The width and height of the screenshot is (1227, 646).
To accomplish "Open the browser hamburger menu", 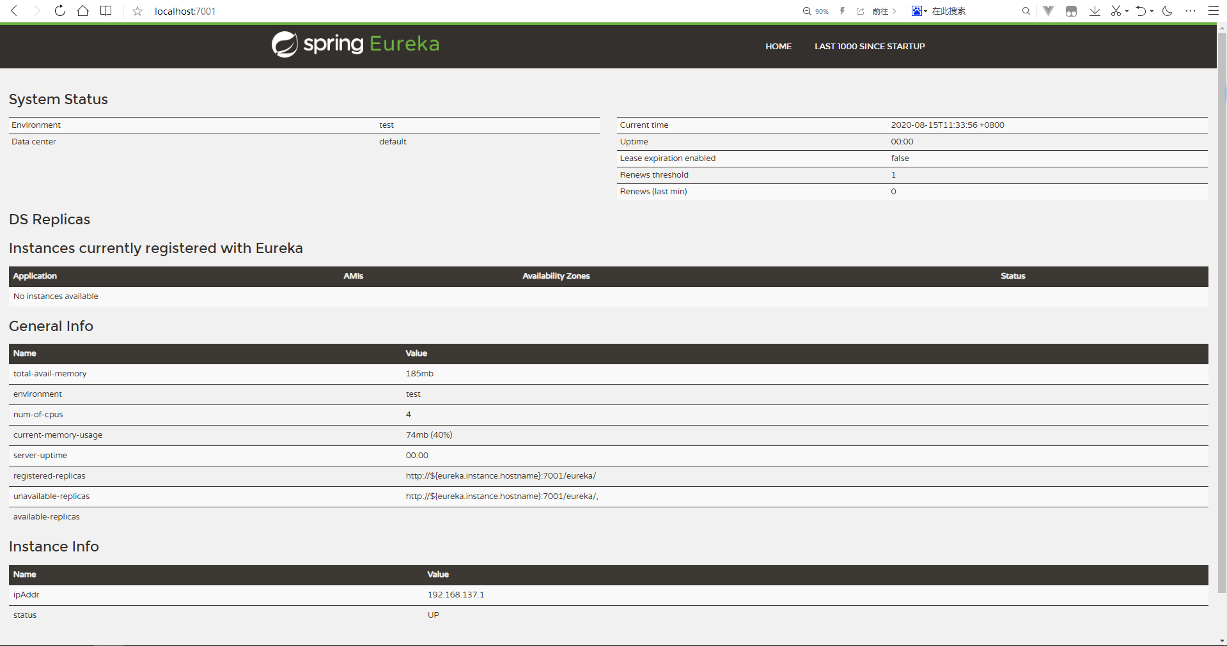I will click(x=1213, y=11).
